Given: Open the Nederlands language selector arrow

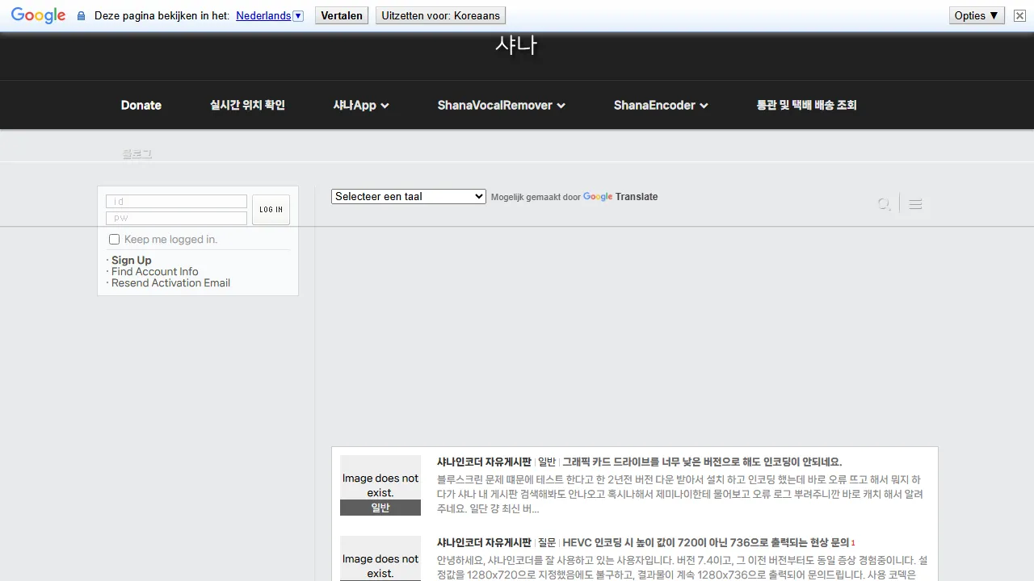Looking at the screenshot, I should (298, 15).
